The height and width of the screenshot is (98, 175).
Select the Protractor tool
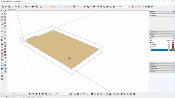[x=2, y=31]
